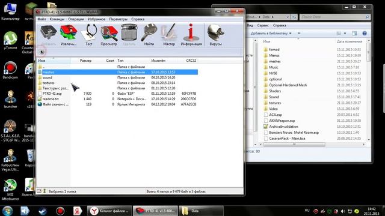Expand the address bar history dropdown in Explorer

coord(288,17)
